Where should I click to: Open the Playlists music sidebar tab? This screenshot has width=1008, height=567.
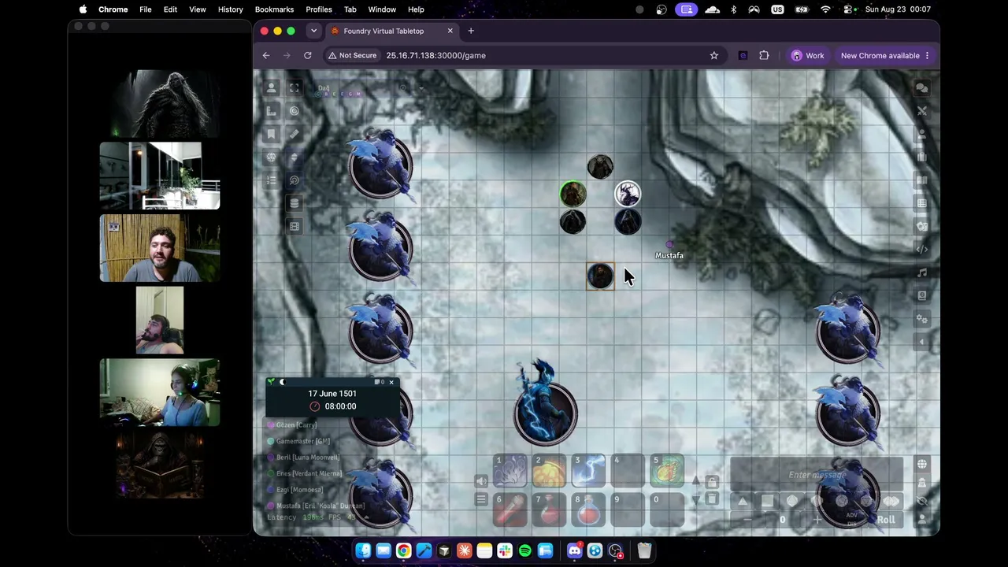(x=922, y=272)
